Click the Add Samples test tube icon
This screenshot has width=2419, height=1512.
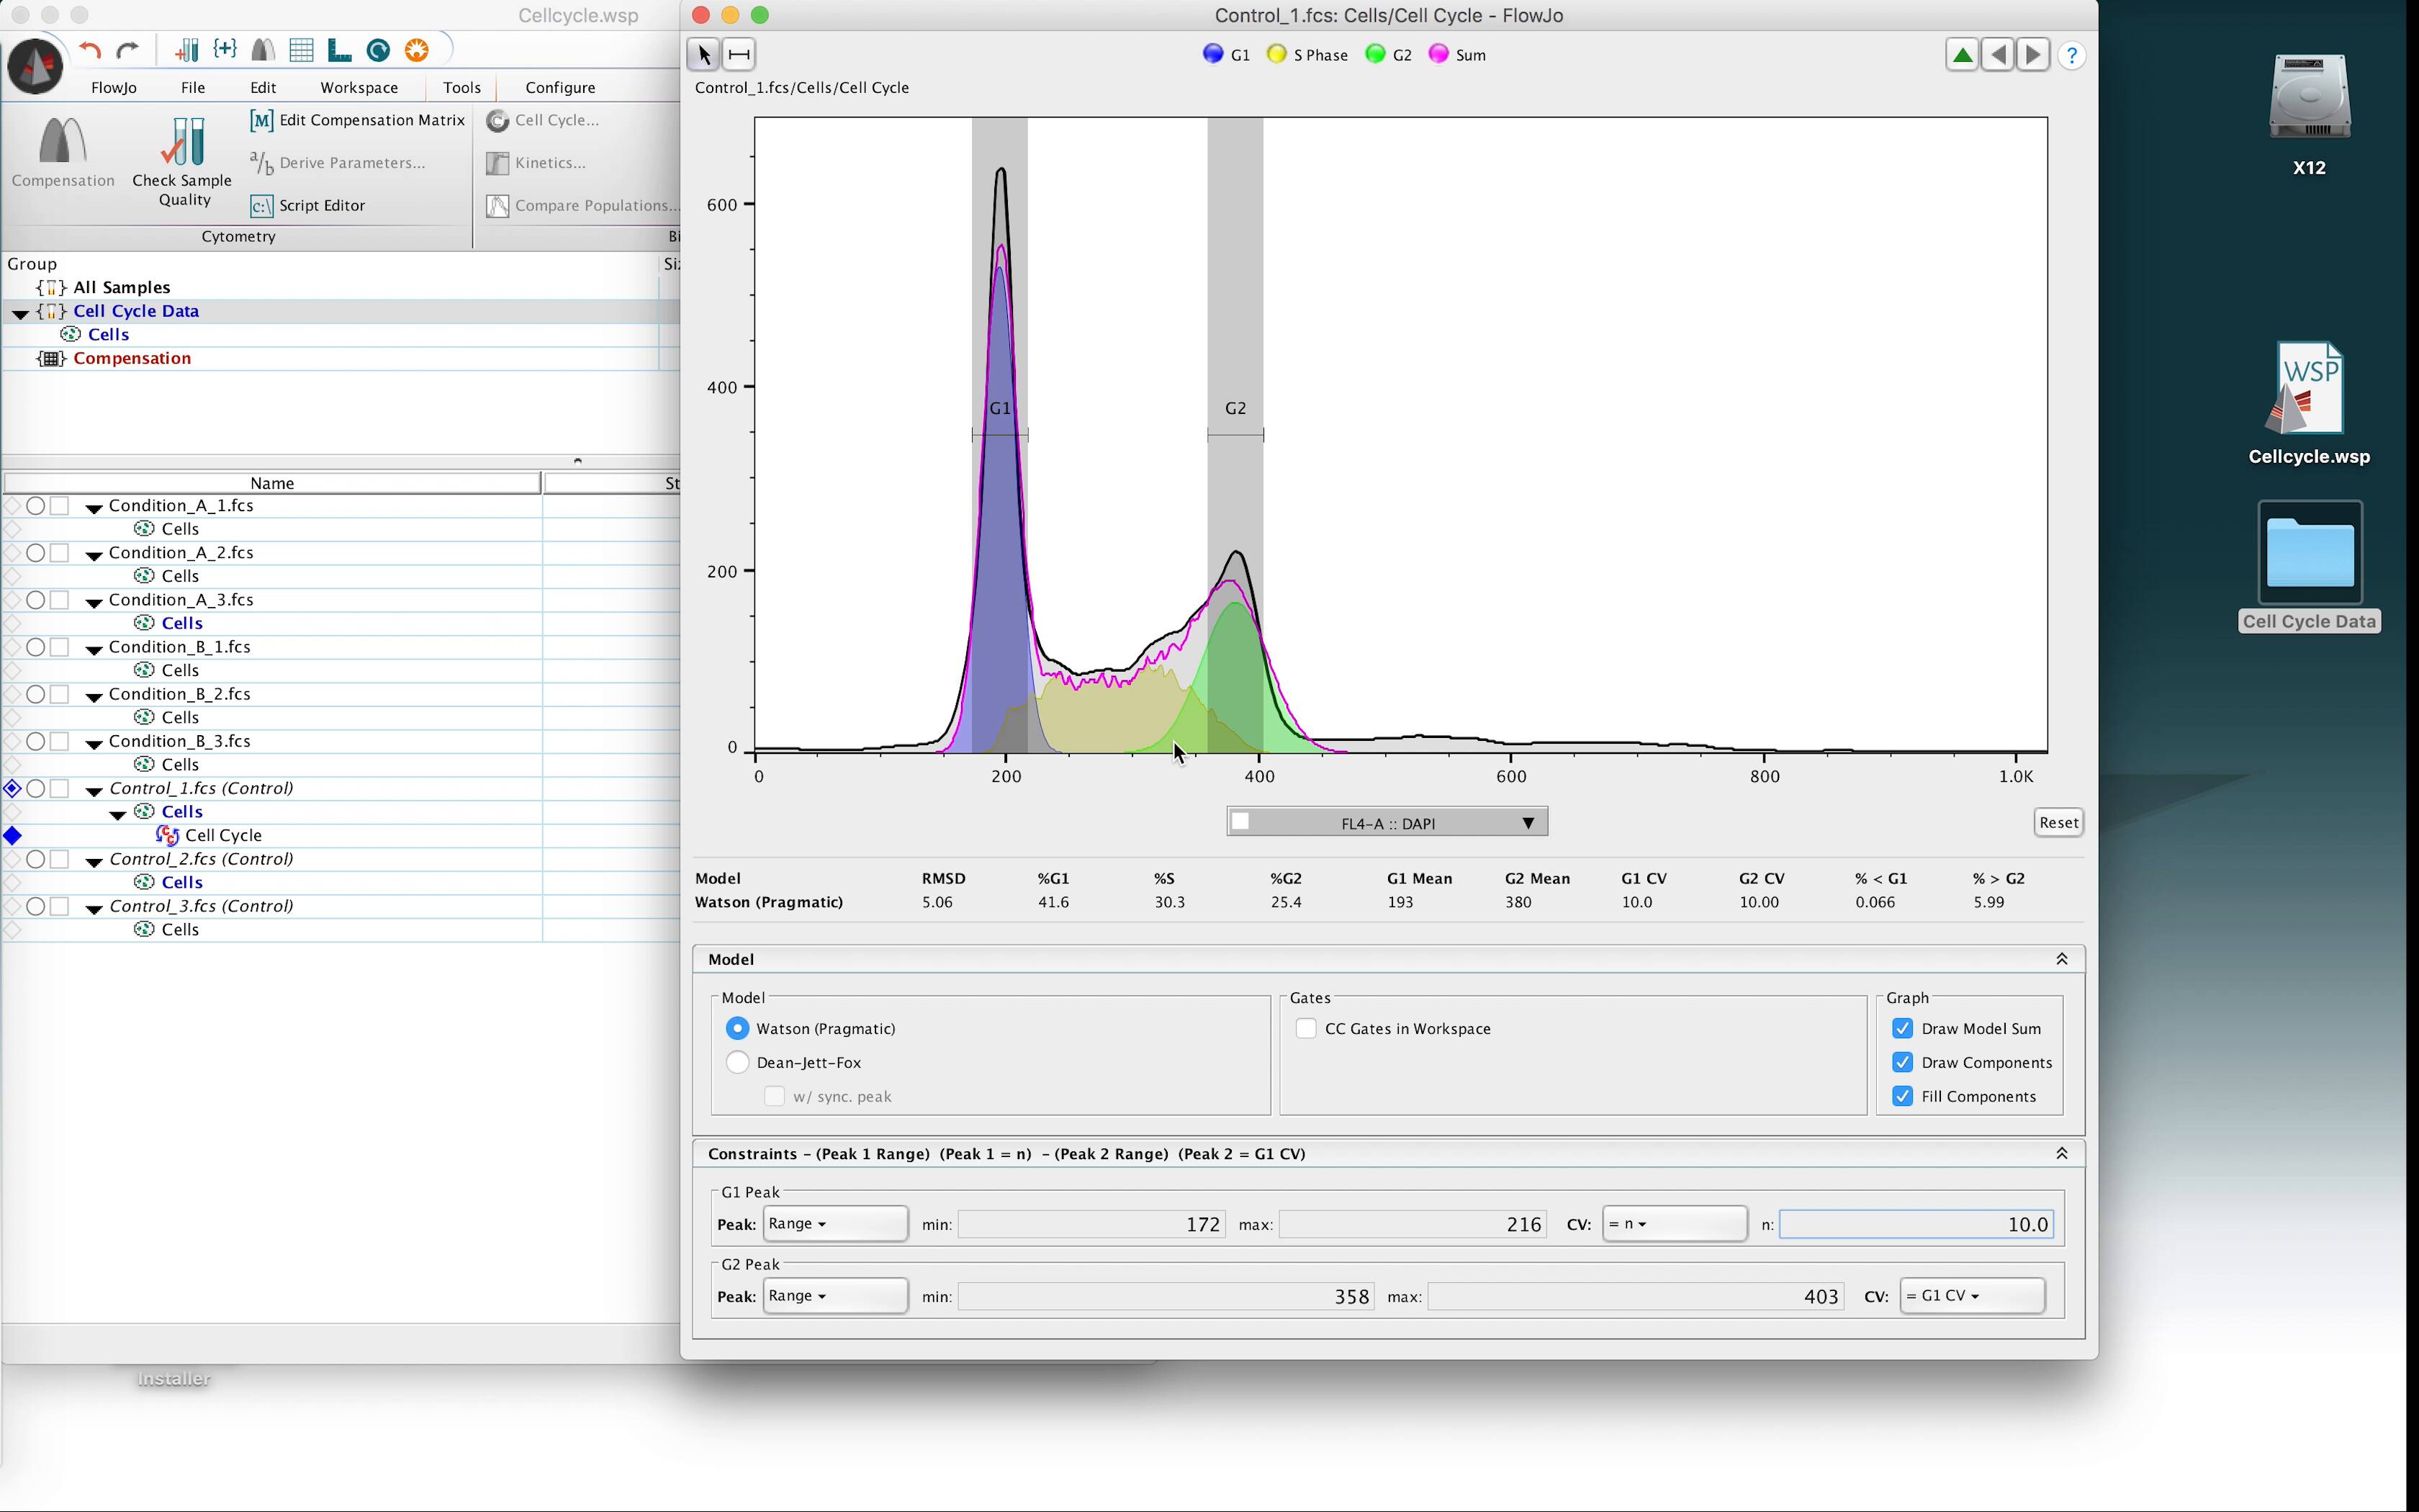click(x=186, y=50)
